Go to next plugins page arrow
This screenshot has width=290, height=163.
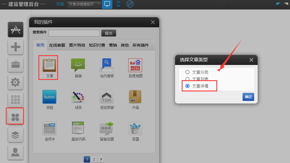coord(101,159)
